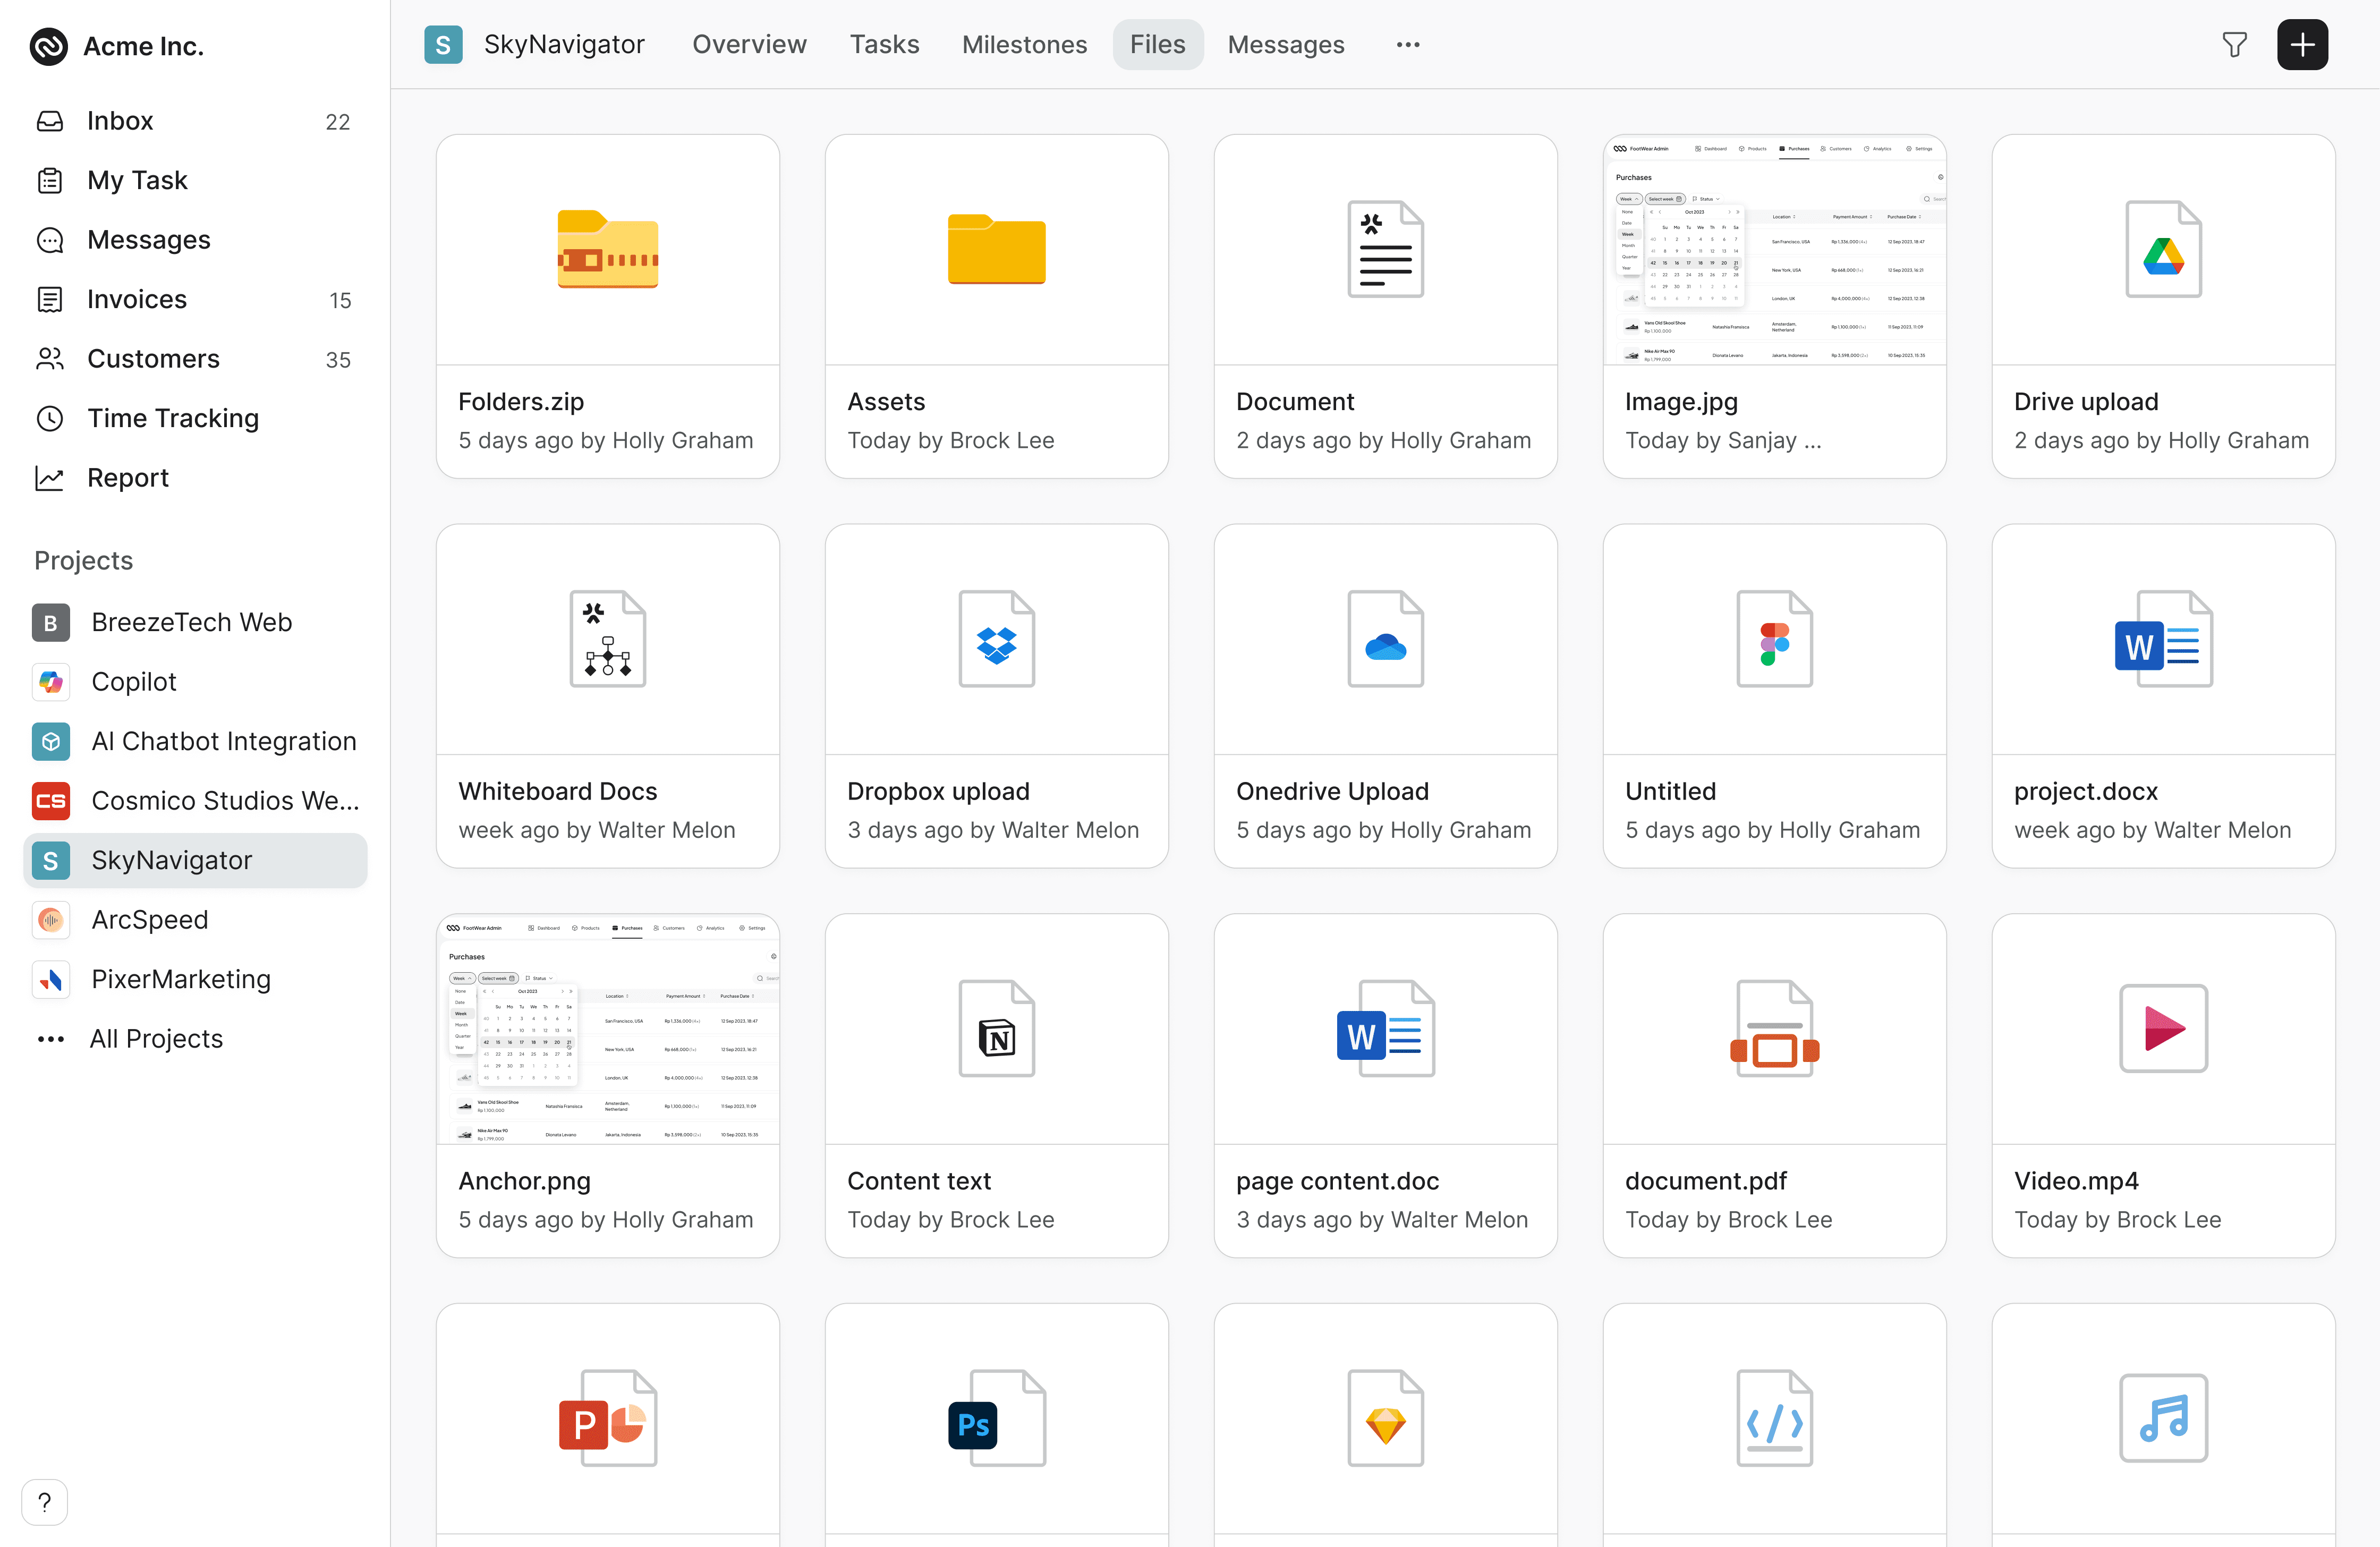Viewport: 2380px width, 1547px height.
Task: Expand the three-dot more tabs menu
Action: [1408, 45]
